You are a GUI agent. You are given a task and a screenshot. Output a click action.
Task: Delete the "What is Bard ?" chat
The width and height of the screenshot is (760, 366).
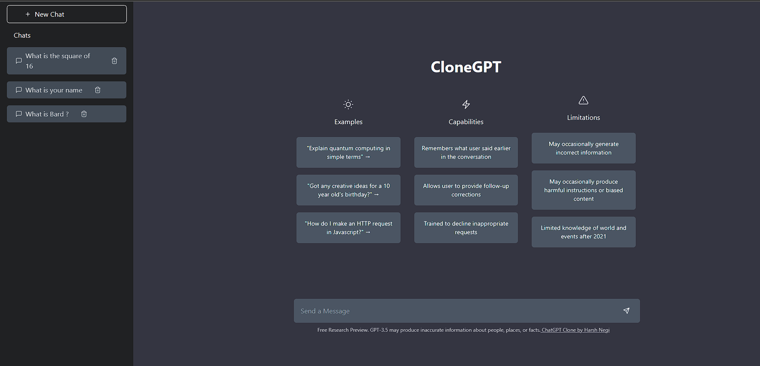pos(84,114)
